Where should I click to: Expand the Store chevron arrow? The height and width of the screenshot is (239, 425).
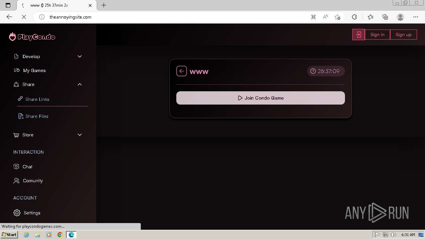tap(80, 135)
